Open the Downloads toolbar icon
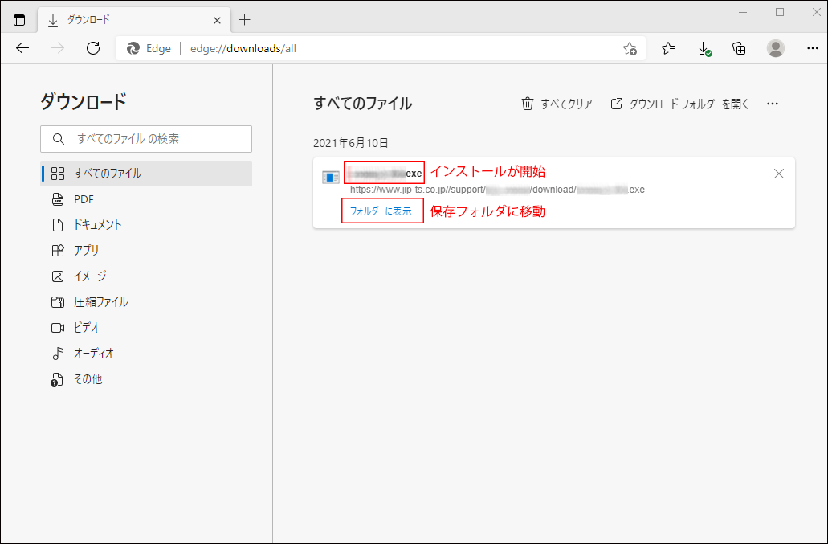The height and width of the screenshot is (544, 828). [x=704, y=48]
